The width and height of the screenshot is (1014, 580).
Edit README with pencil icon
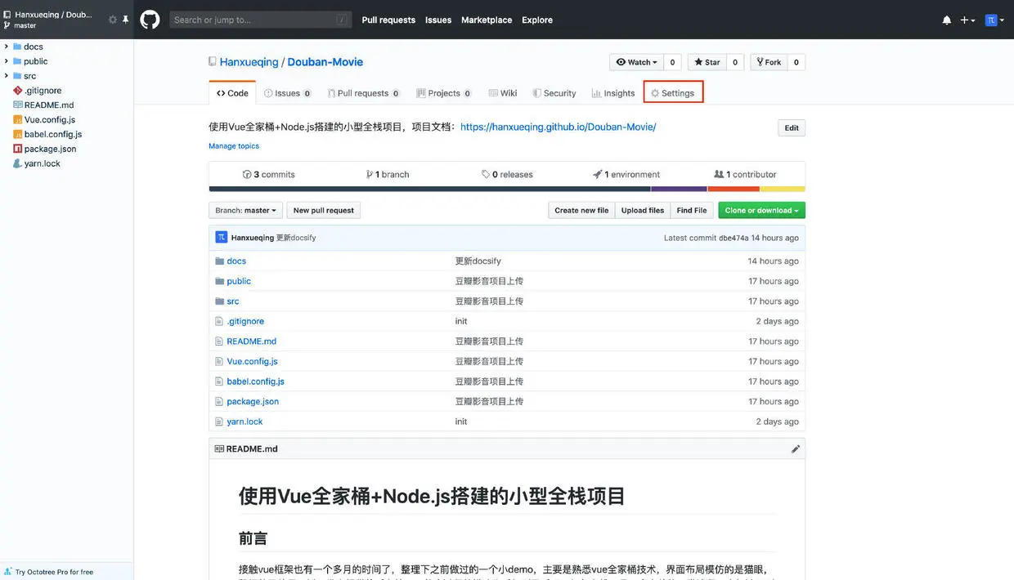click(x=796, y=448)
